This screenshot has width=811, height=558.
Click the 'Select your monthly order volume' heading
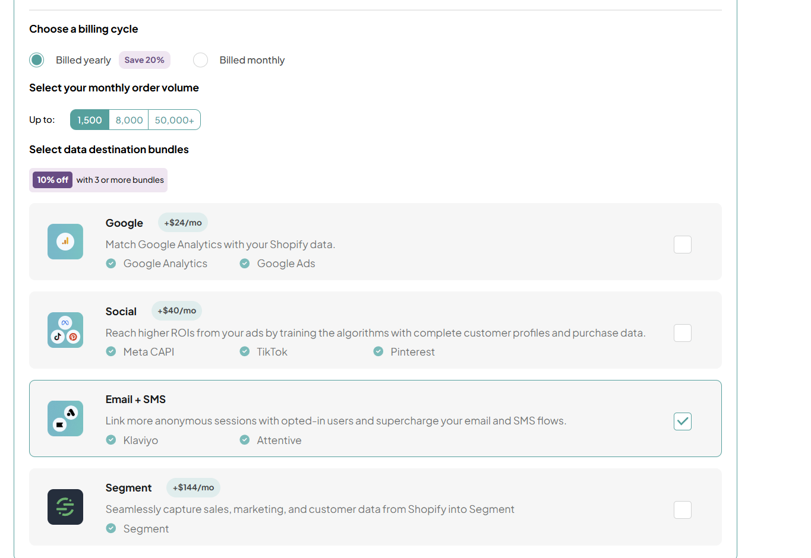(114, 88)
